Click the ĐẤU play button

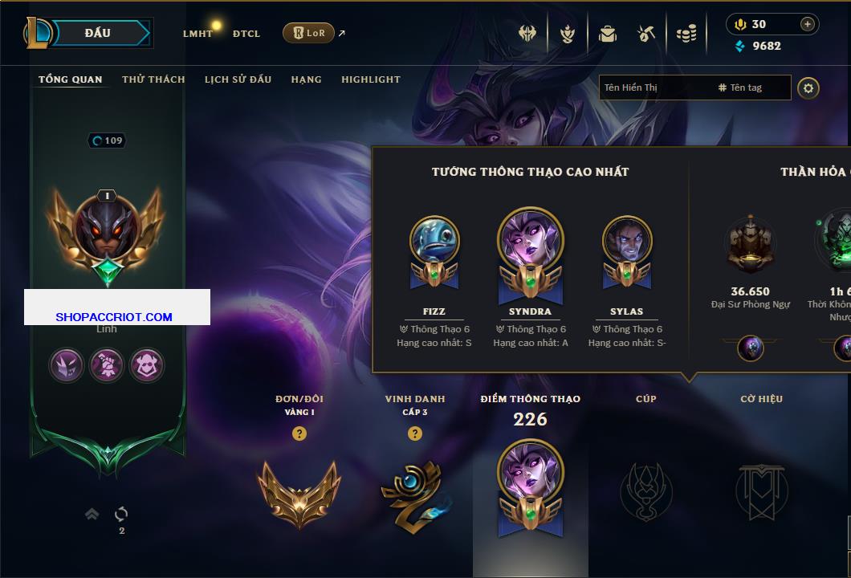click(98, 33)
